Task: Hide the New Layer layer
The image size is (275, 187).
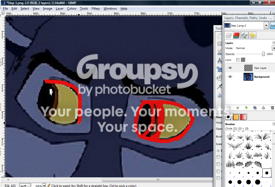Action: coord(230,68)
